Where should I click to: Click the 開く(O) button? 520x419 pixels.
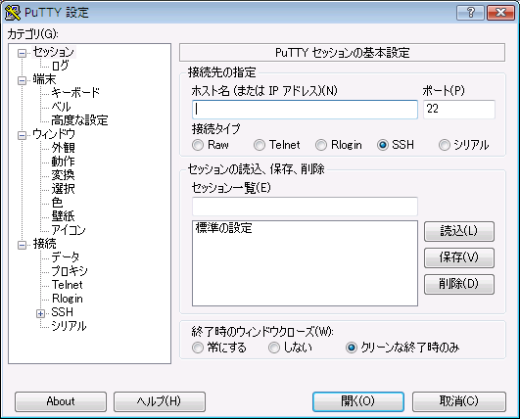pyautogui.click(x=358, y=401)
